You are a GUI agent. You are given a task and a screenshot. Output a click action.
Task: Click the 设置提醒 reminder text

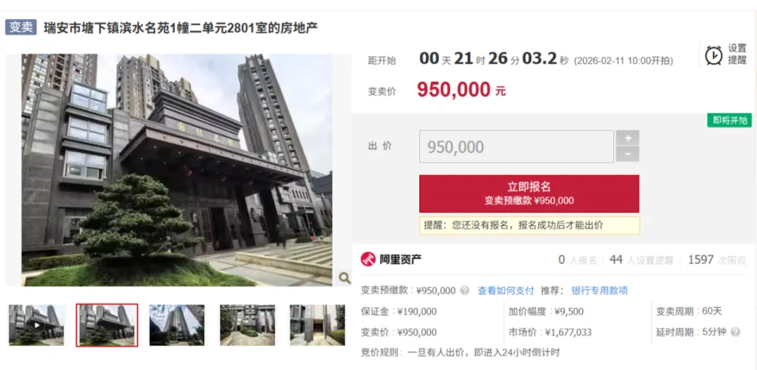[x=737, y=54]
